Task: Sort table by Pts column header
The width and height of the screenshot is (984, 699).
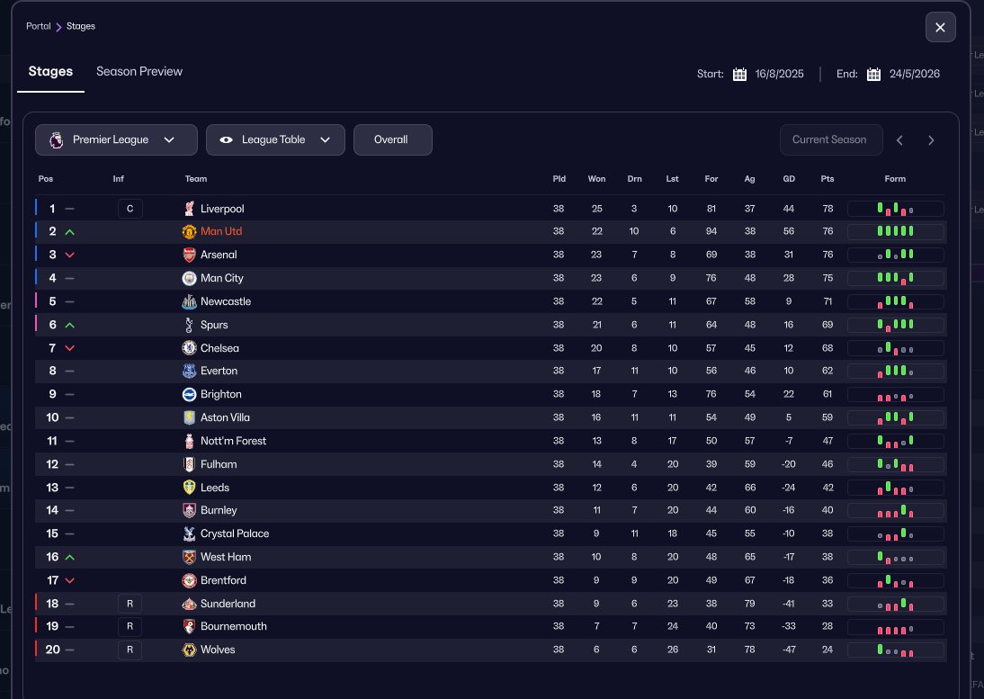Action: coord(827,179)
